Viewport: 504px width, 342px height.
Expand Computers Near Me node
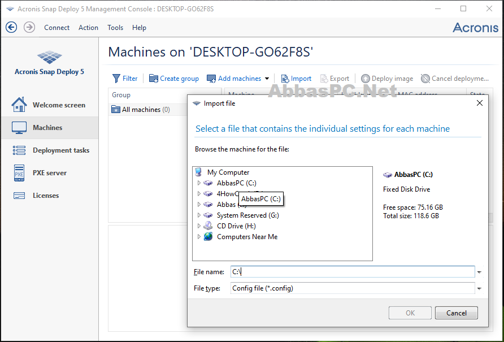pos(199,237)
